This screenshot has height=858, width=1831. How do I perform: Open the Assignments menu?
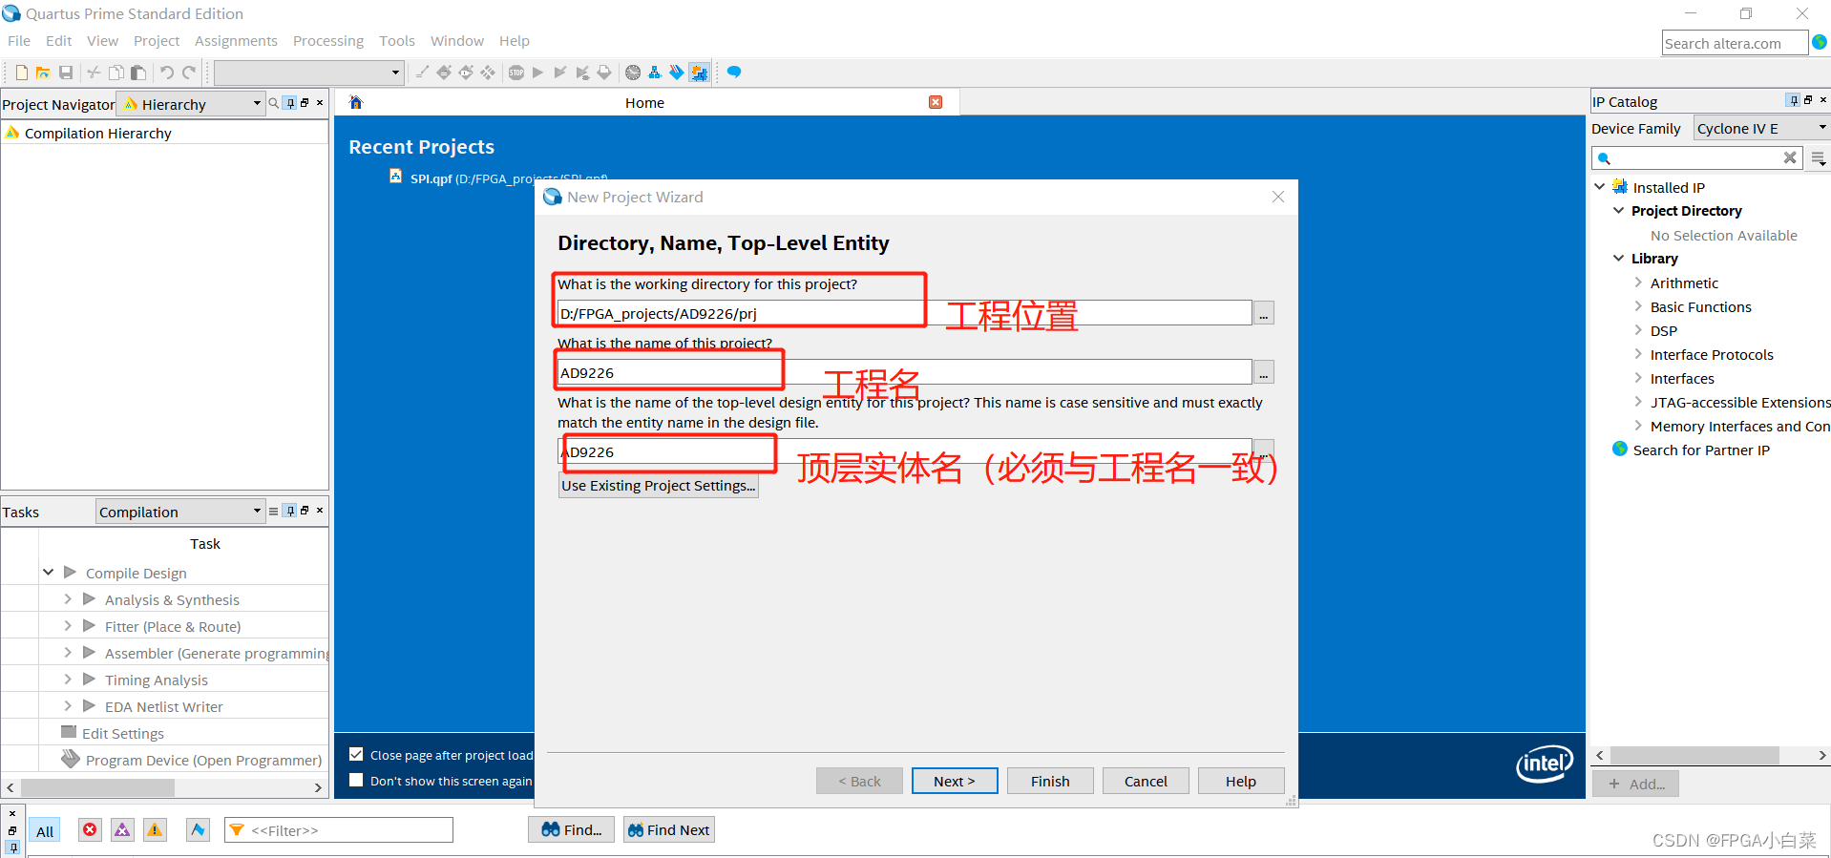[236, 40]
